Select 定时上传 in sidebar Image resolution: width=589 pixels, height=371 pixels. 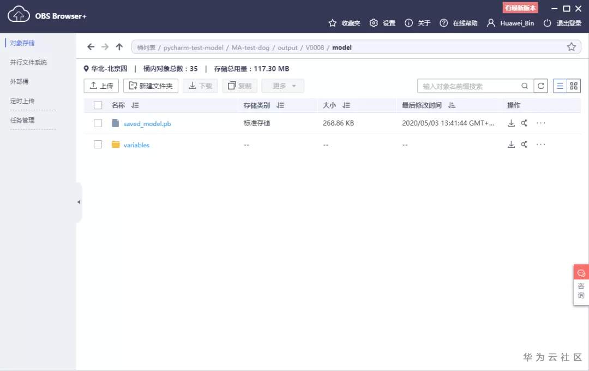click(22, 101)
